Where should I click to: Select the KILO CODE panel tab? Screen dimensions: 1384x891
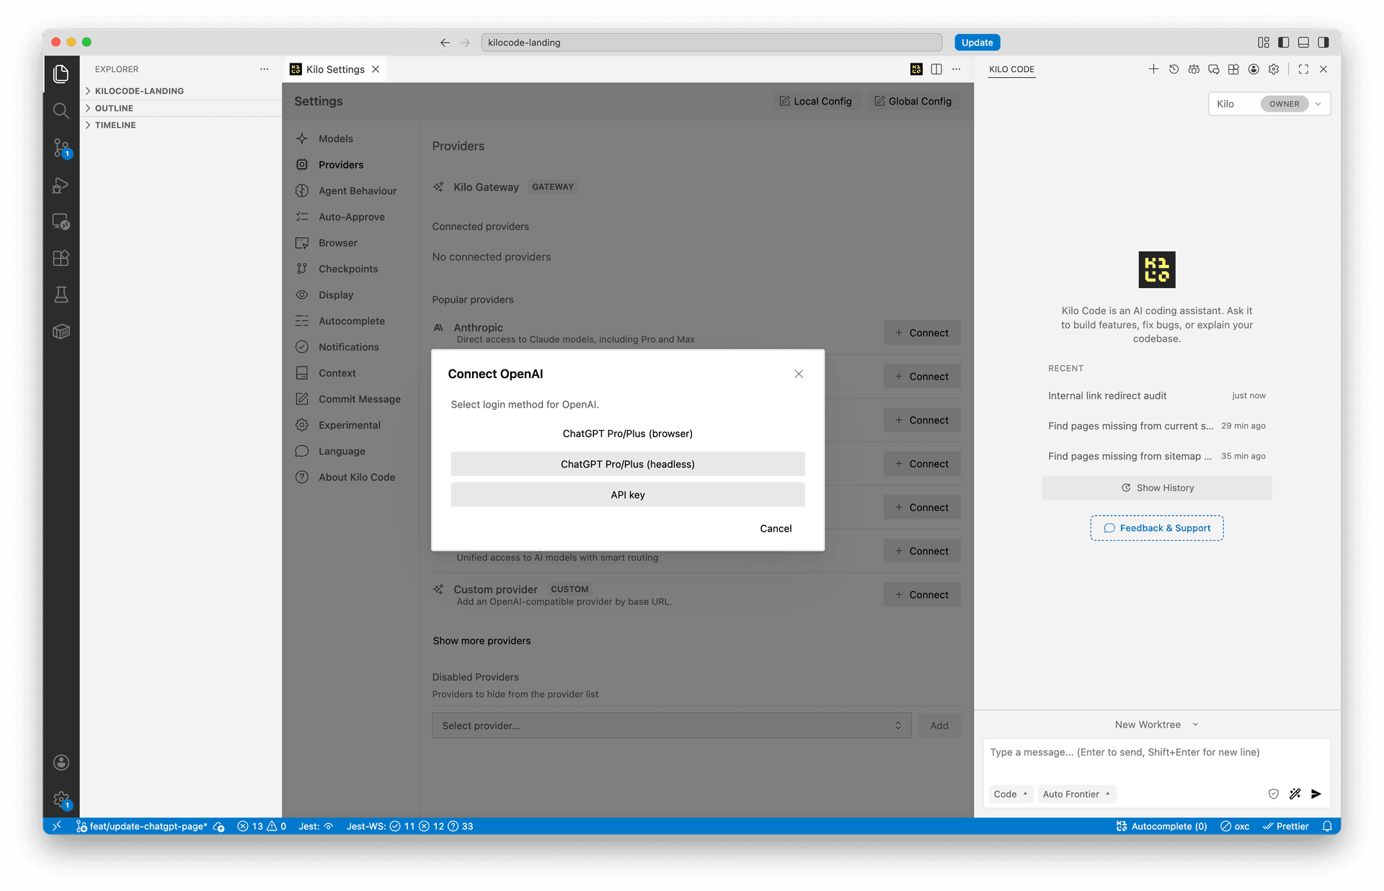pos(1011,69)
